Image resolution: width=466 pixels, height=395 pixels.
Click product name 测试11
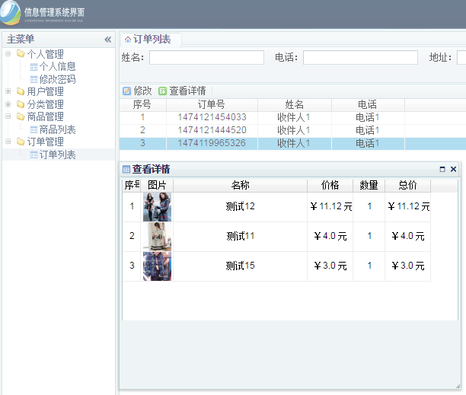[x=240, y=236]
